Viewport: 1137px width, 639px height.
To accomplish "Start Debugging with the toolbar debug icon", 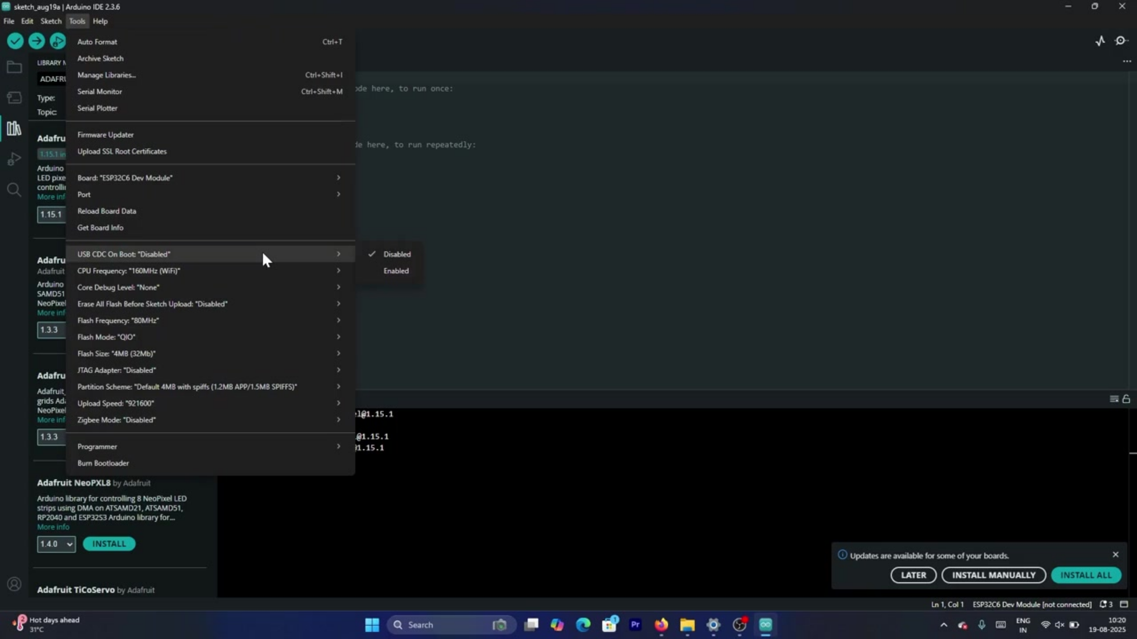I will (x=58, y=41).
